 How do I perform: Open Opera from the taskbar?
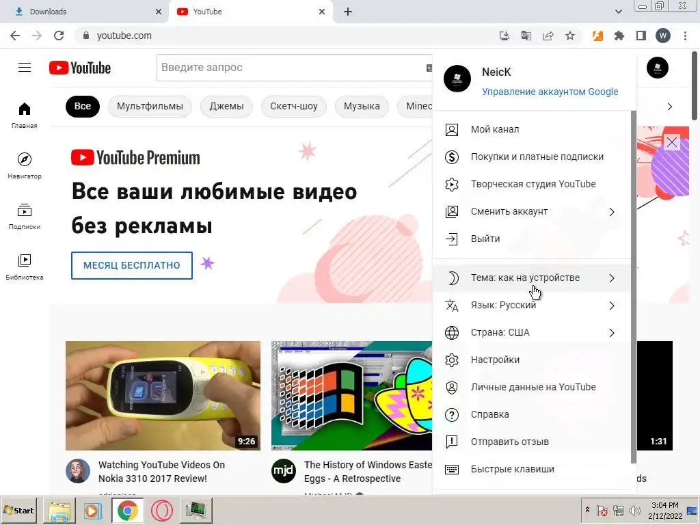[161, 510]
